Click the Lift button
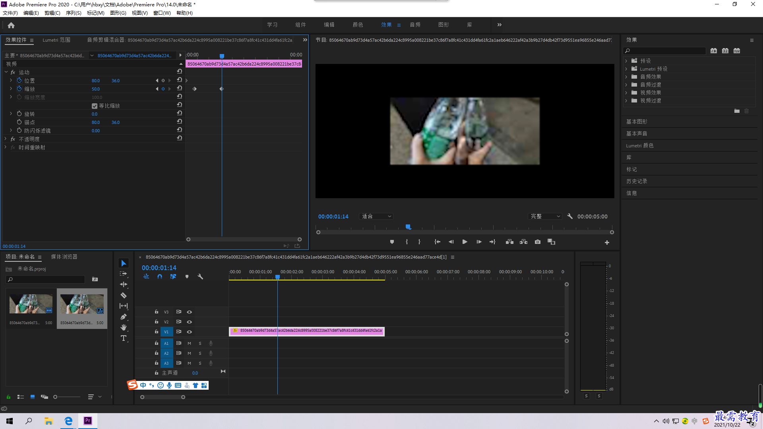Screen dimensions: 763x429 [x=509, y=242]
